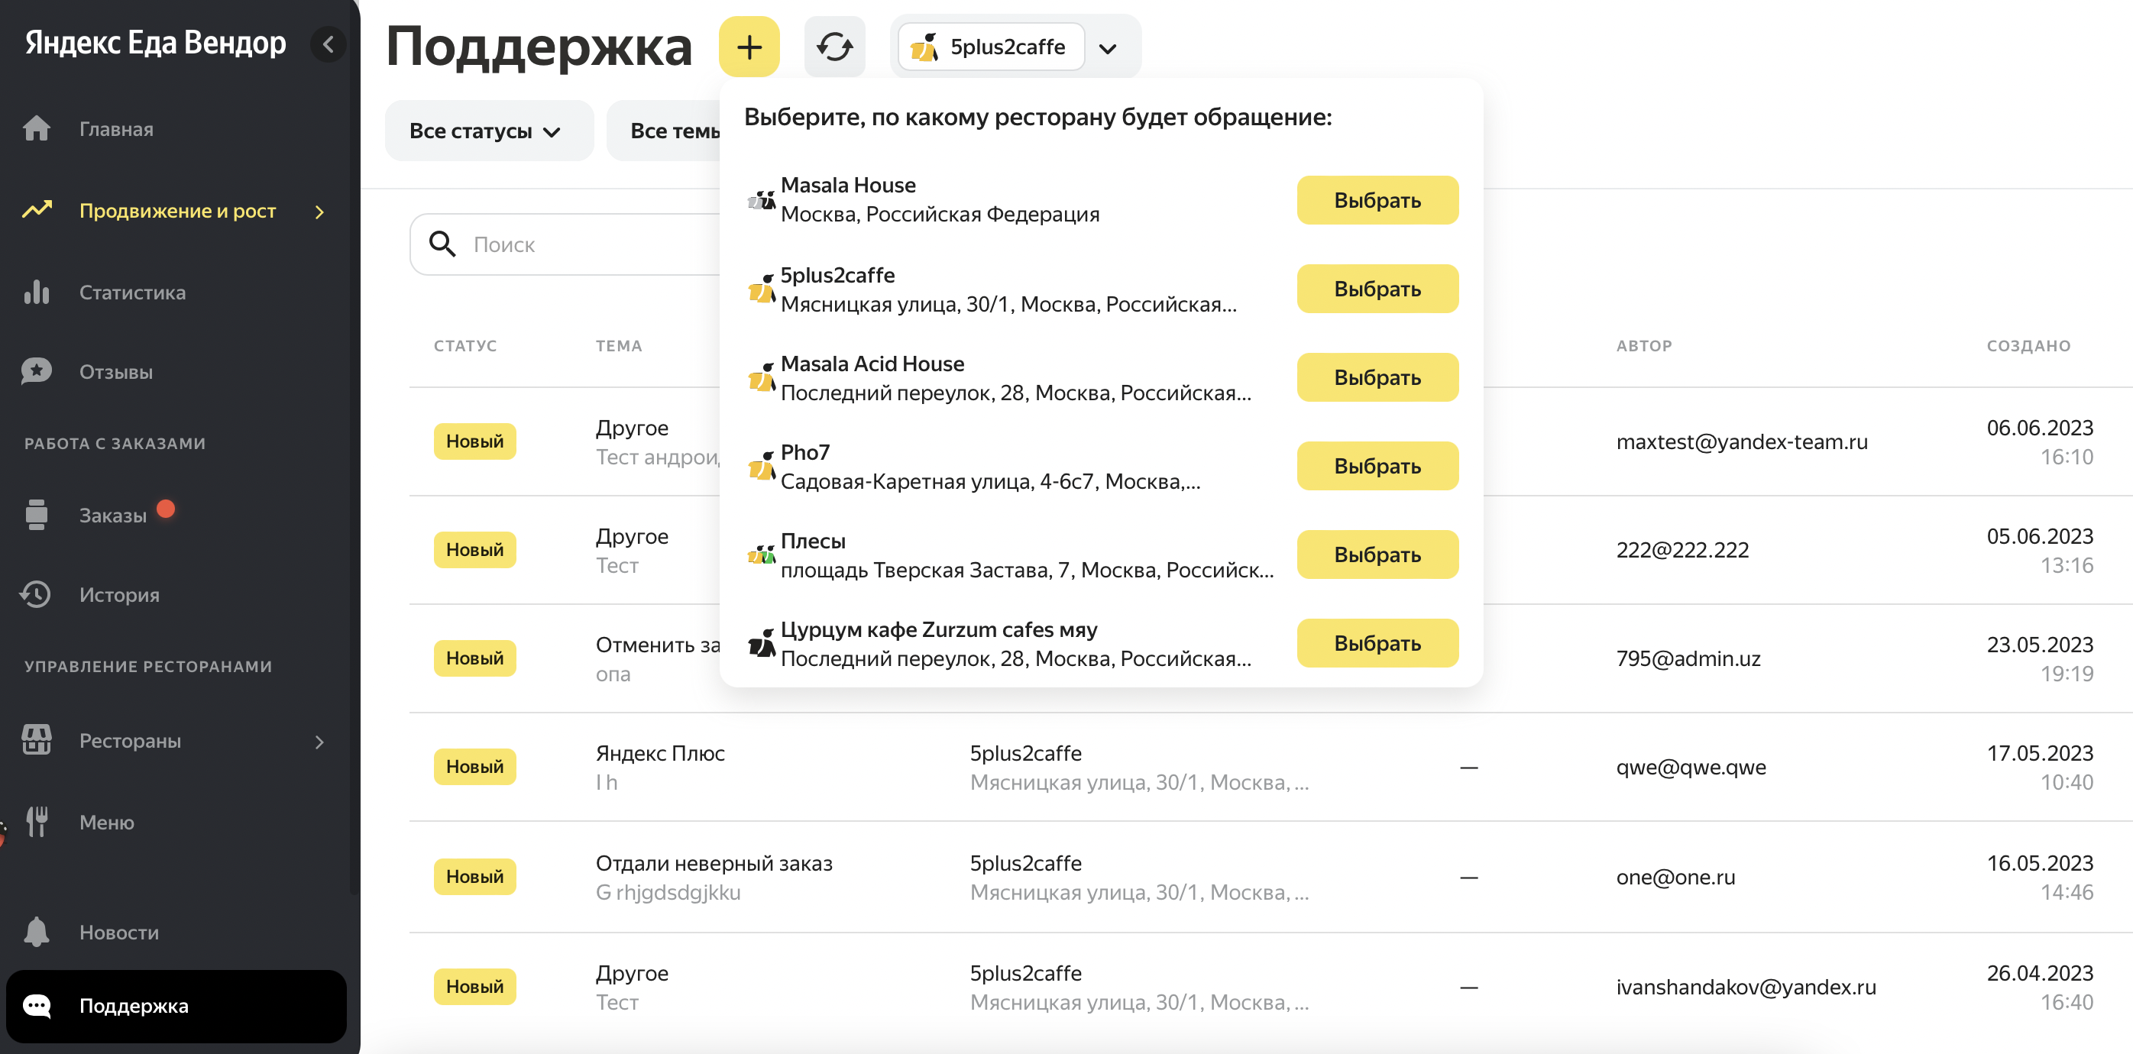This screenshot has width=2133, height=1054.
Task: Click the Masala Acid House logo
Action: point(761,377)
